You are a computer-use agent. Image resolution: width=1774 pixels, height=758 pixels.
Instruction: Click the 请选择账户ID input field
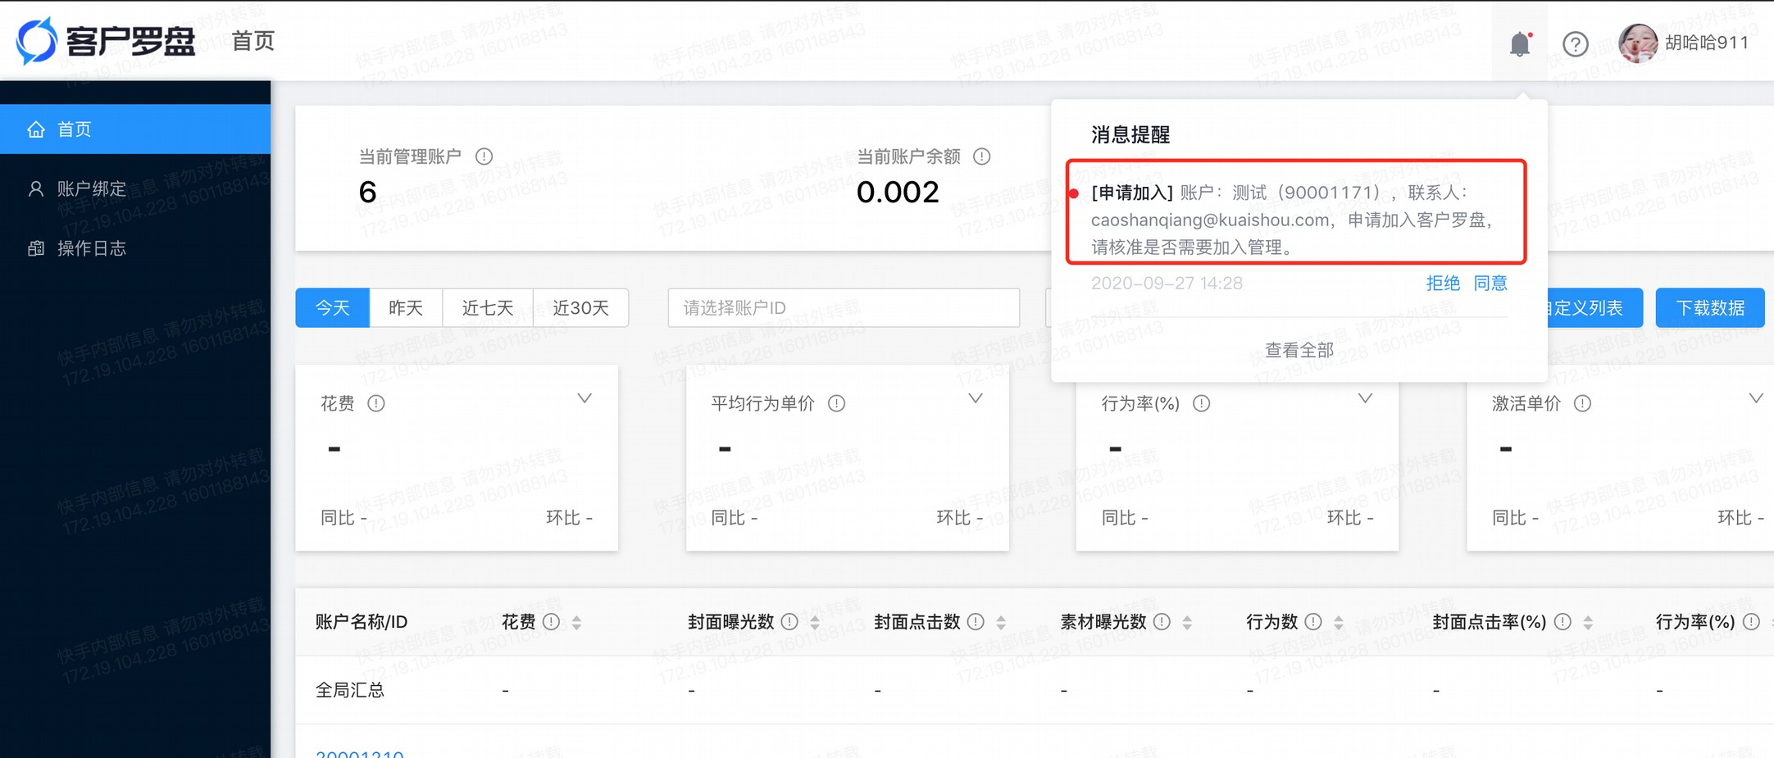point(844,307)
